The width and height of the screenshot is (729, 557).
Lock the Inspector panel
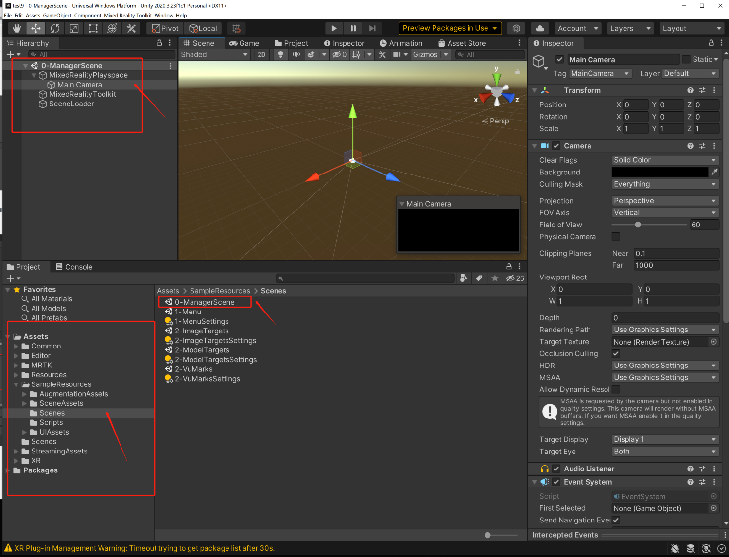711,43
